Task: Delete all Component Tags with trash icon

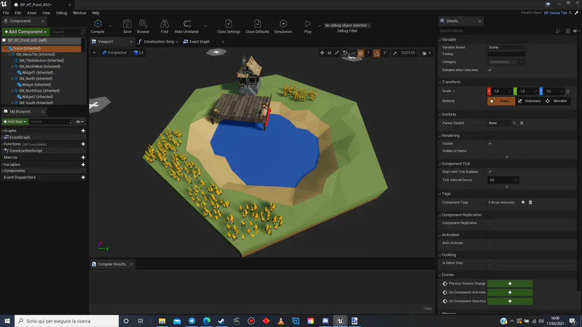Action: tap(530, 202)
